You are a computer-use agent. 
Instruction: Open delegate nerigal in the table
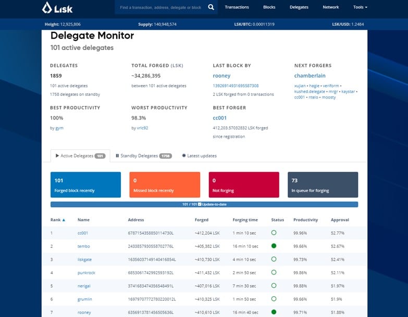(x=84, y=286)
